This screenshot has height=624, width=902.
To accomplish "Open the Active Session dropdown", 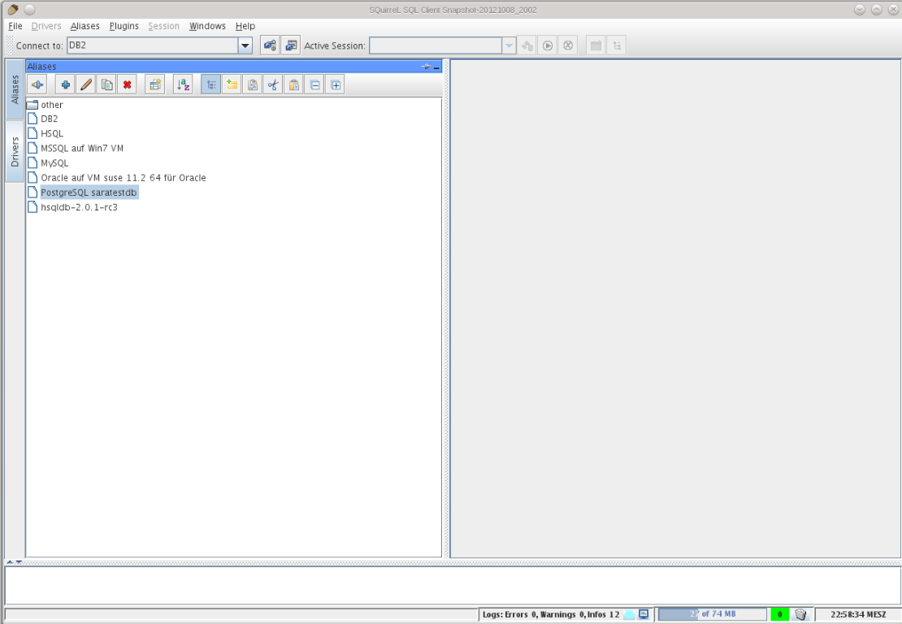I will tap(508, 45).
